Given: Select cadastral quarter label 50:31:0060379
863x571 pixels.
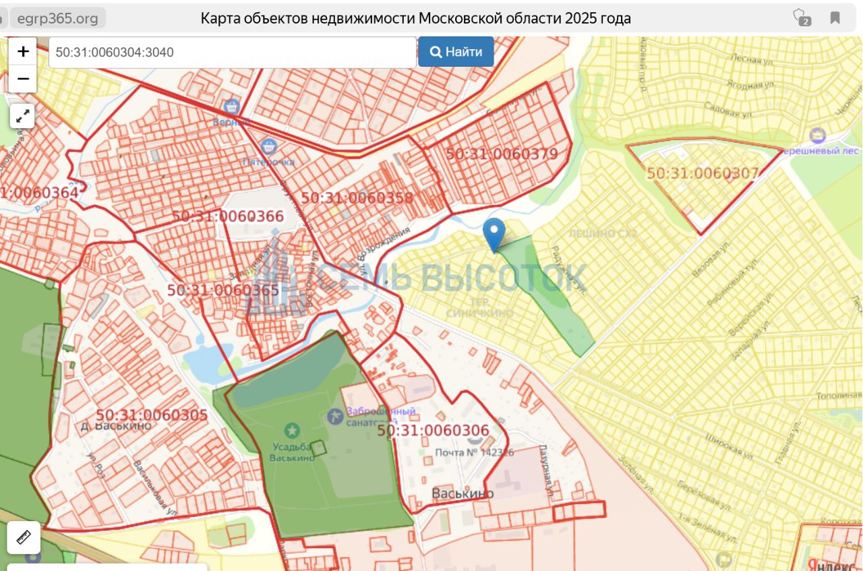Looking at the screenshot, I should tap(502, 154).
